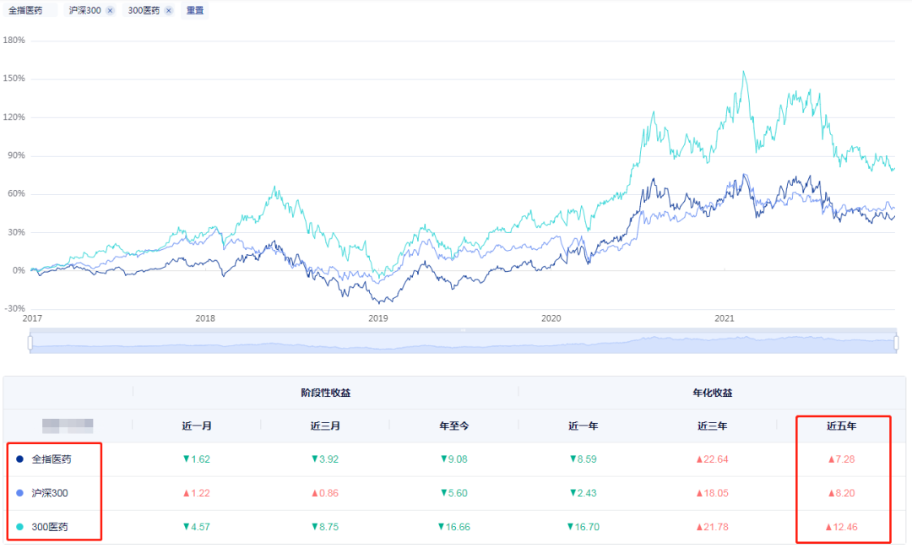Click the 9.08 year-to-date value
This screenshot has width=912, height=548.
pyautogui.click(x=454, y=459)
